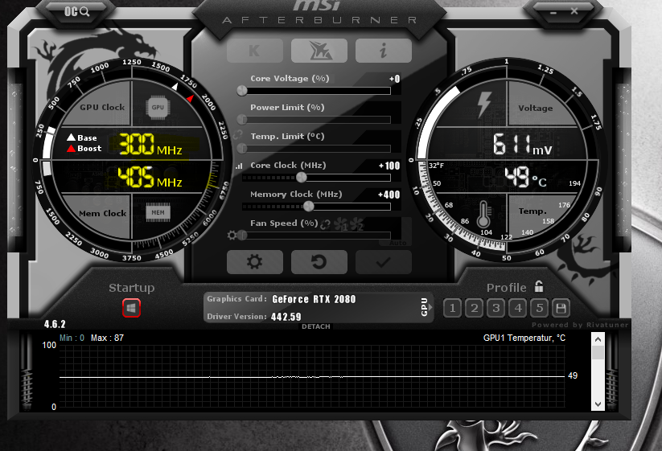Screen dimensions: 662x451
Task: Select profile slot 2
Action: tap(474, 308)
